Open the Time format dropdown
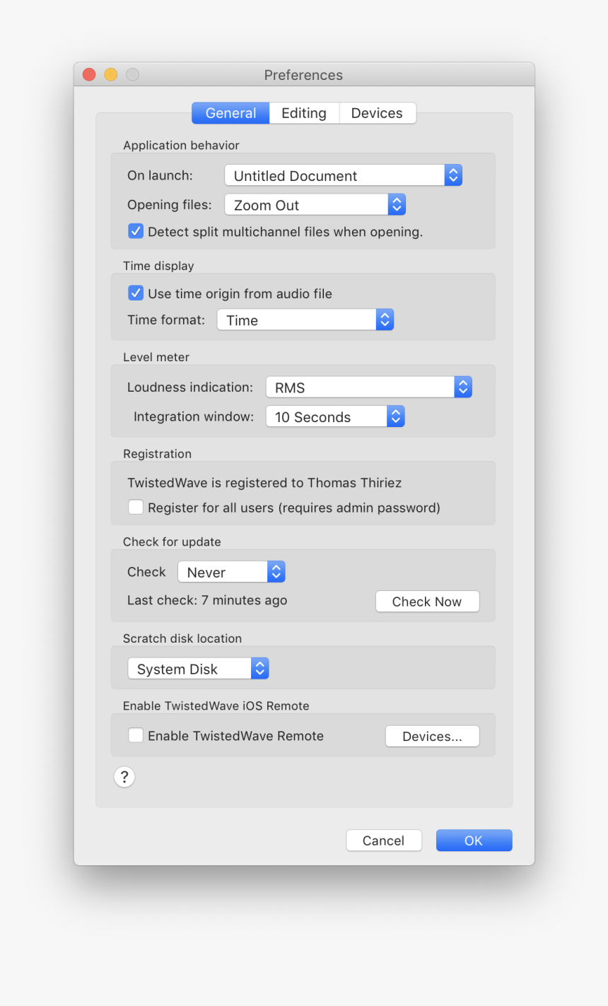Image resolution: width=608 pixels, height=1006 pixels. 305,320
